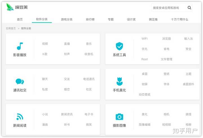The width and height of the screenshot is (203, 138).
Task: Click the shield checkmark icon for 系统工具
Action: pos(119,46)
